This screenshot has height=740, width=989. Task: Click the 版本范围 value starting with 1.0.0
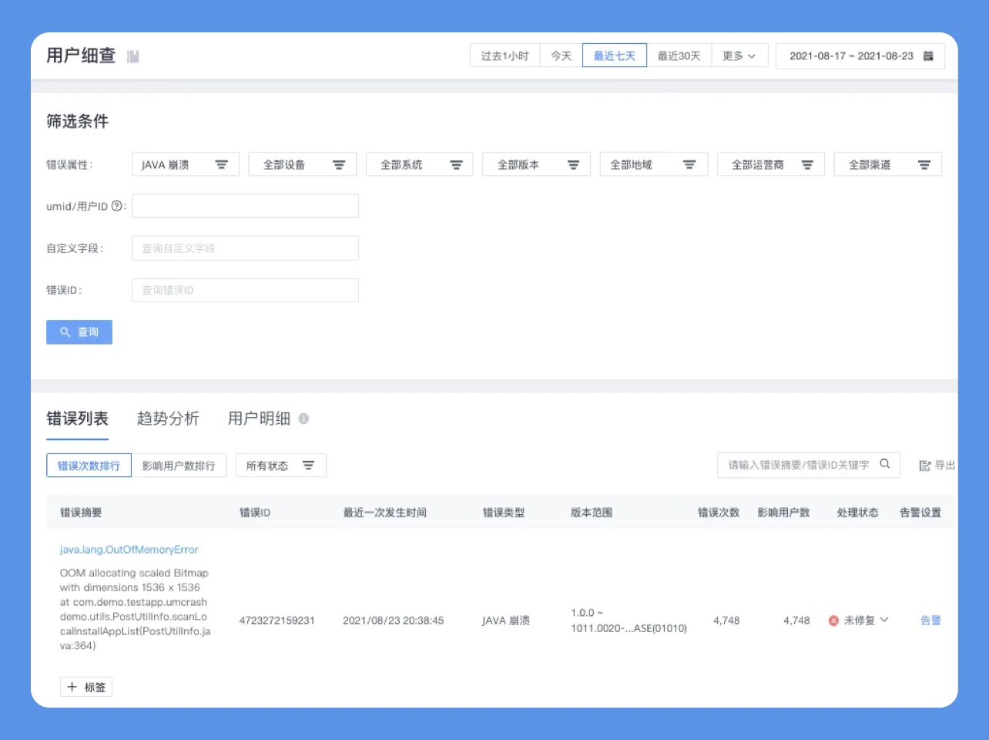pyautogui.click(x=629, y=621)
